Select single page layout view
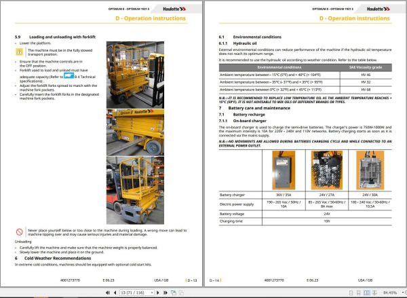The image size is (407, 298). (x=351, y=293)
